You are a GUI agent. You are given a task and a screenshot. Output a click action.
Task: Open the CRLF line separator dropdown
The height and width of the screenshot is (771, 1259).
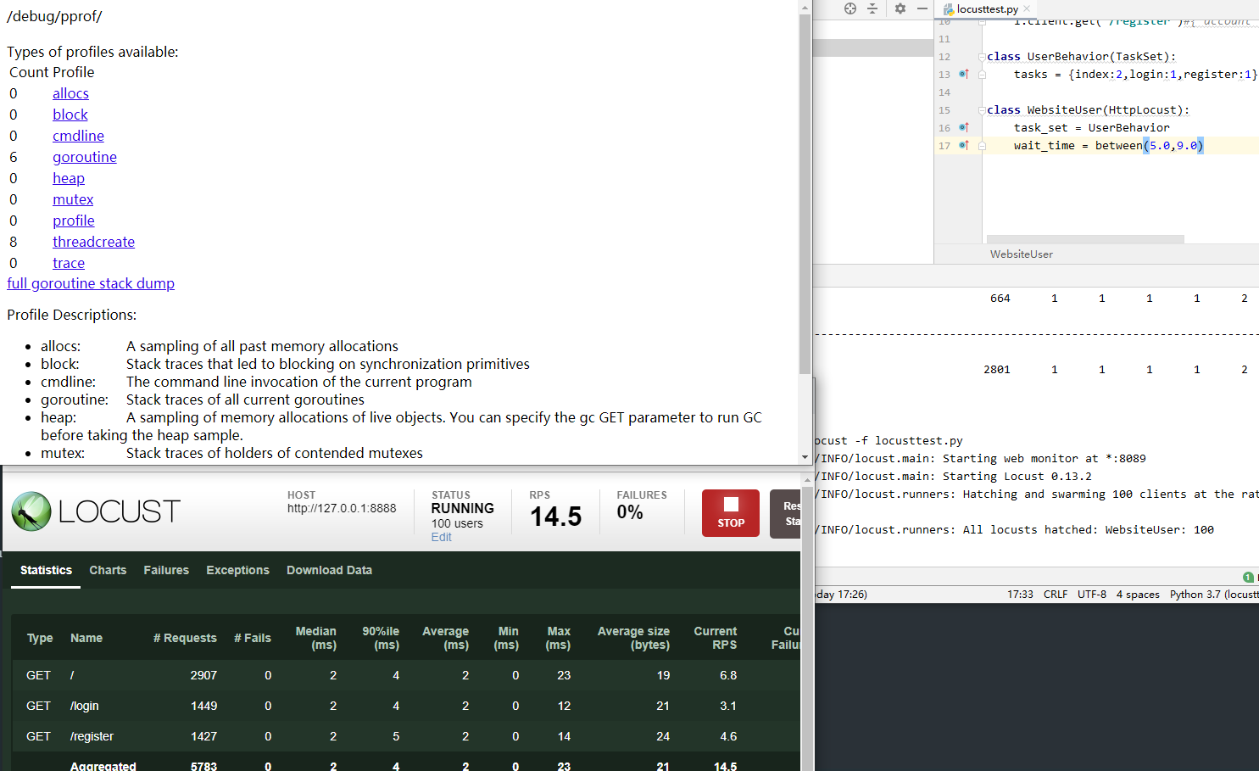point(1056,595)
